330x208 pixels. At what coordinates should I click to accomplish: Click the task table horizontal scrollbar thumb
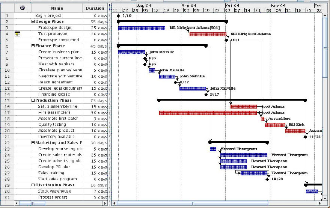32,203
